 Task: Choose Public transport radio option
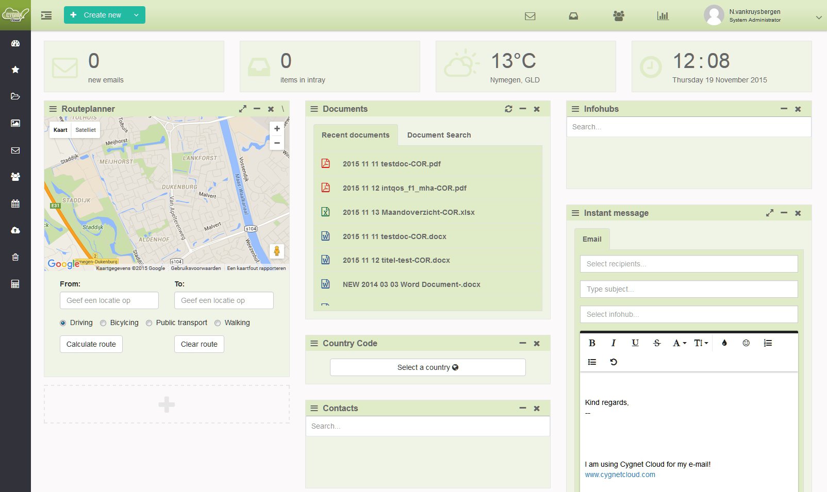point(149,323)
